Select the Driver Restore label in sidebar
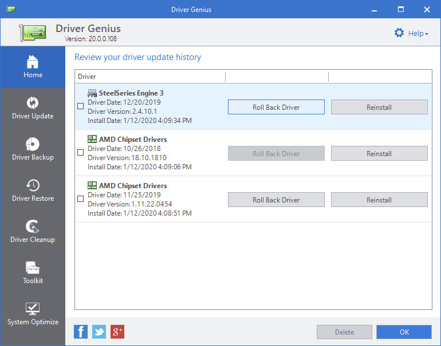 (33, 198)
